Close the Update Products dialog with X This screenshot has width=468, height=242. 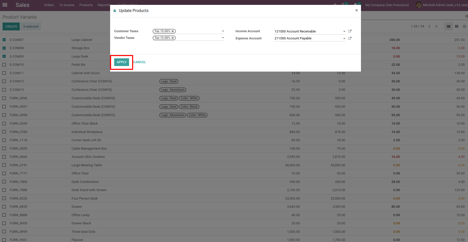pyautogui.click(x=356, y=10)
